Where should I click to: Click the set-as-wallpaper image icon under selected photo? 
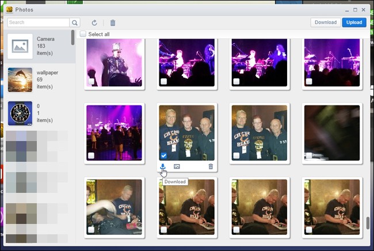click(177, 166)
